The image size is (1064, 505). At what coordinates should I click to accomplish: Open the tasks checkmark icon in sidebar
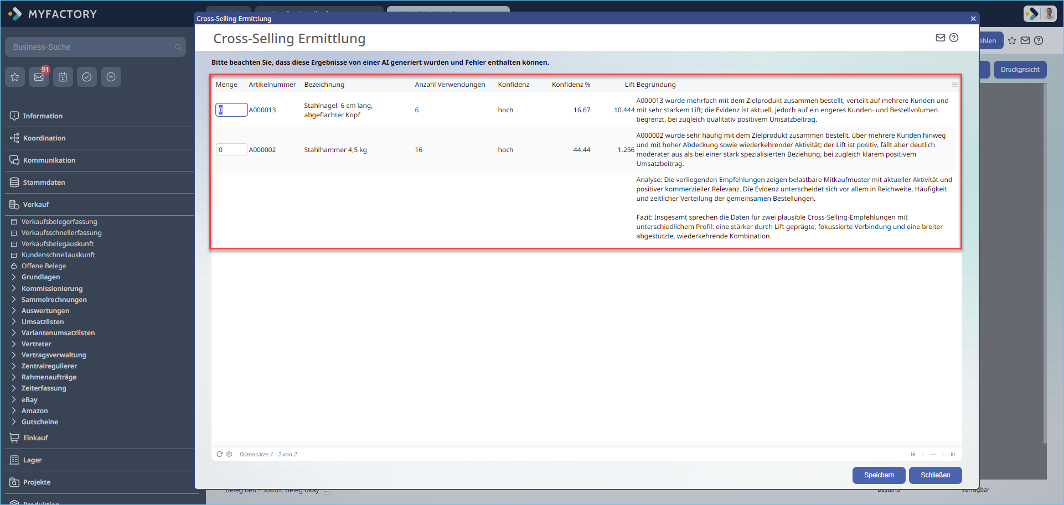tap(87, 77)
